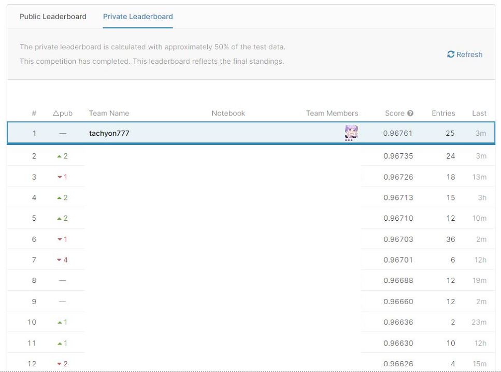The height and width of the screenshot is (372, 501).
Task: Select the score 0.96735
Action: click(398, 156)
